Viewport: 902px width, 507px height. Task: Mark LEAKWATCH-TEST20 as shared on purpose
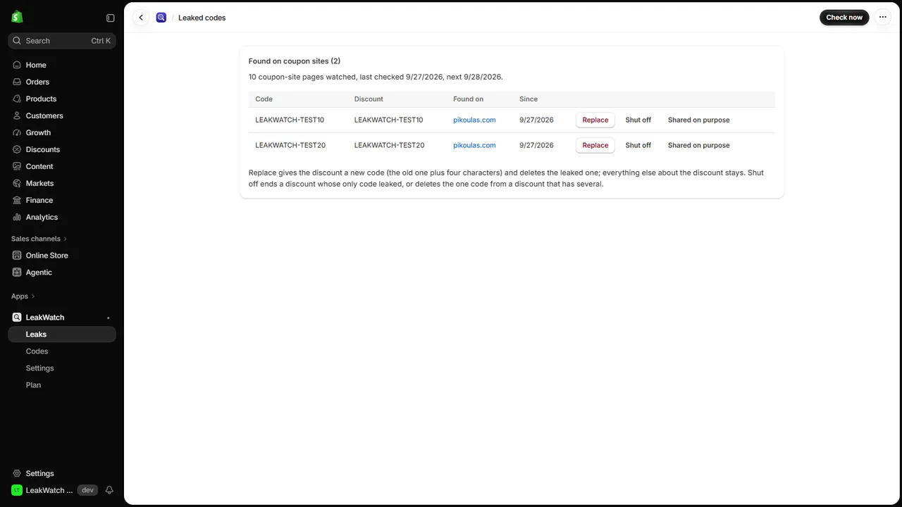click(x=699, y=145)
